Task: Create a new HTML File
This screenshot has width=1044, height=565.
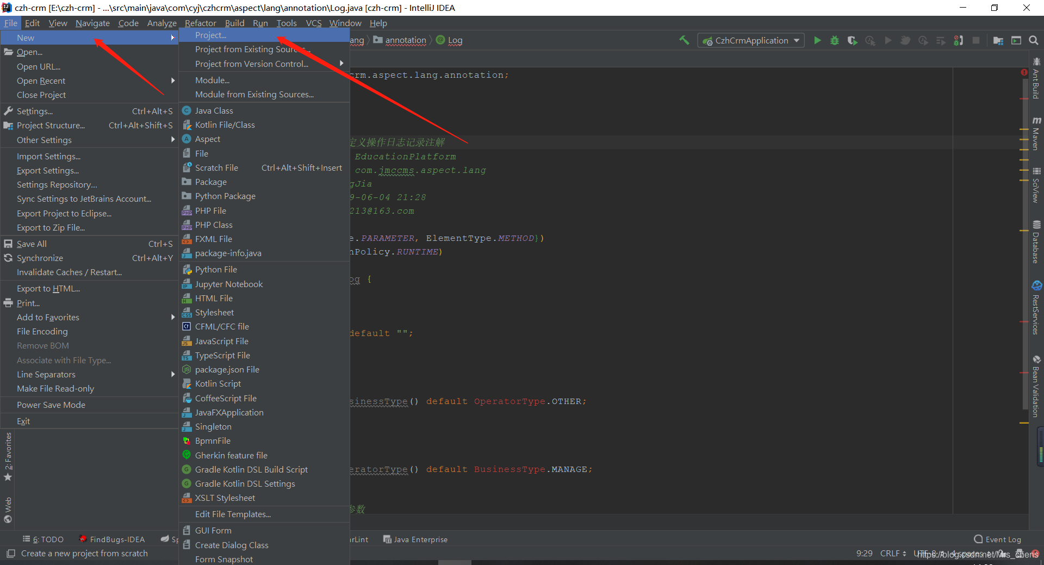Action: [264, 298]
